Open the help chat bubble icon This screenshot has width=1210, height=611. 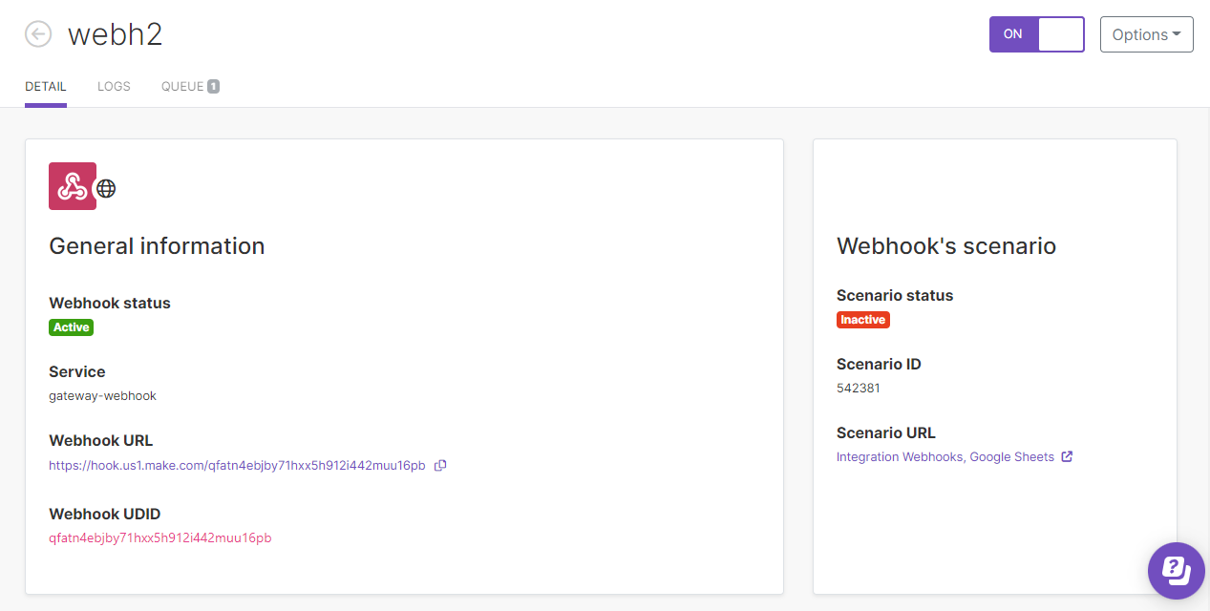coord(1177,571)
